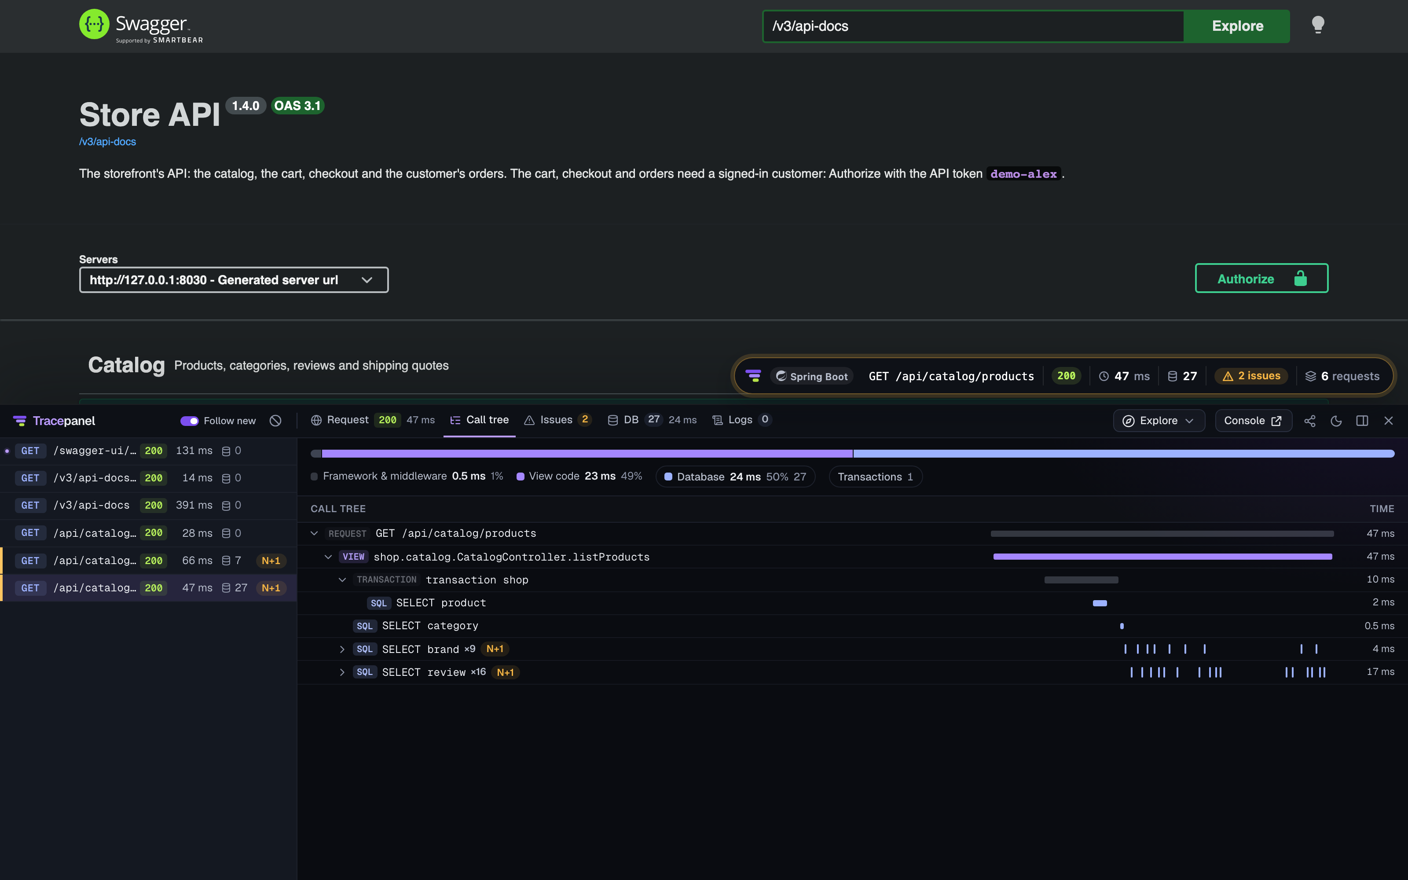Viewport: 1408px width, 880px height.
Task: Click the share icon in Tracepanel toolbar
Action: (1310, 421)
